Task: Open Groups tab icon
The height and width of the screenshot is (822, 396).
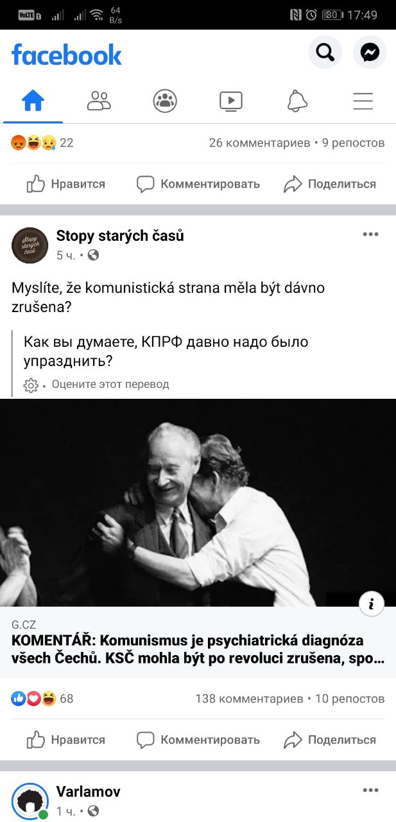Action: (x=165, y=101)
